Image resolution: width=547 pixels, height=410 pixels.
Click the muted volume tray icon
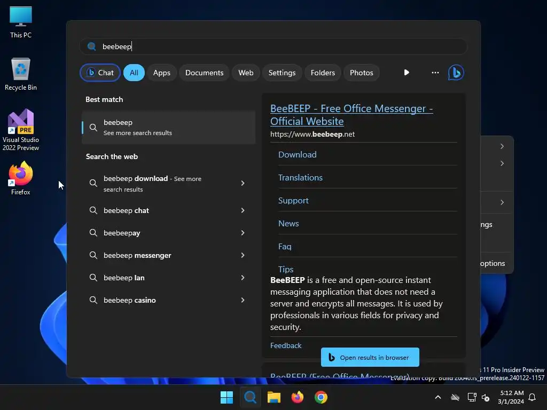coord(486,397)
